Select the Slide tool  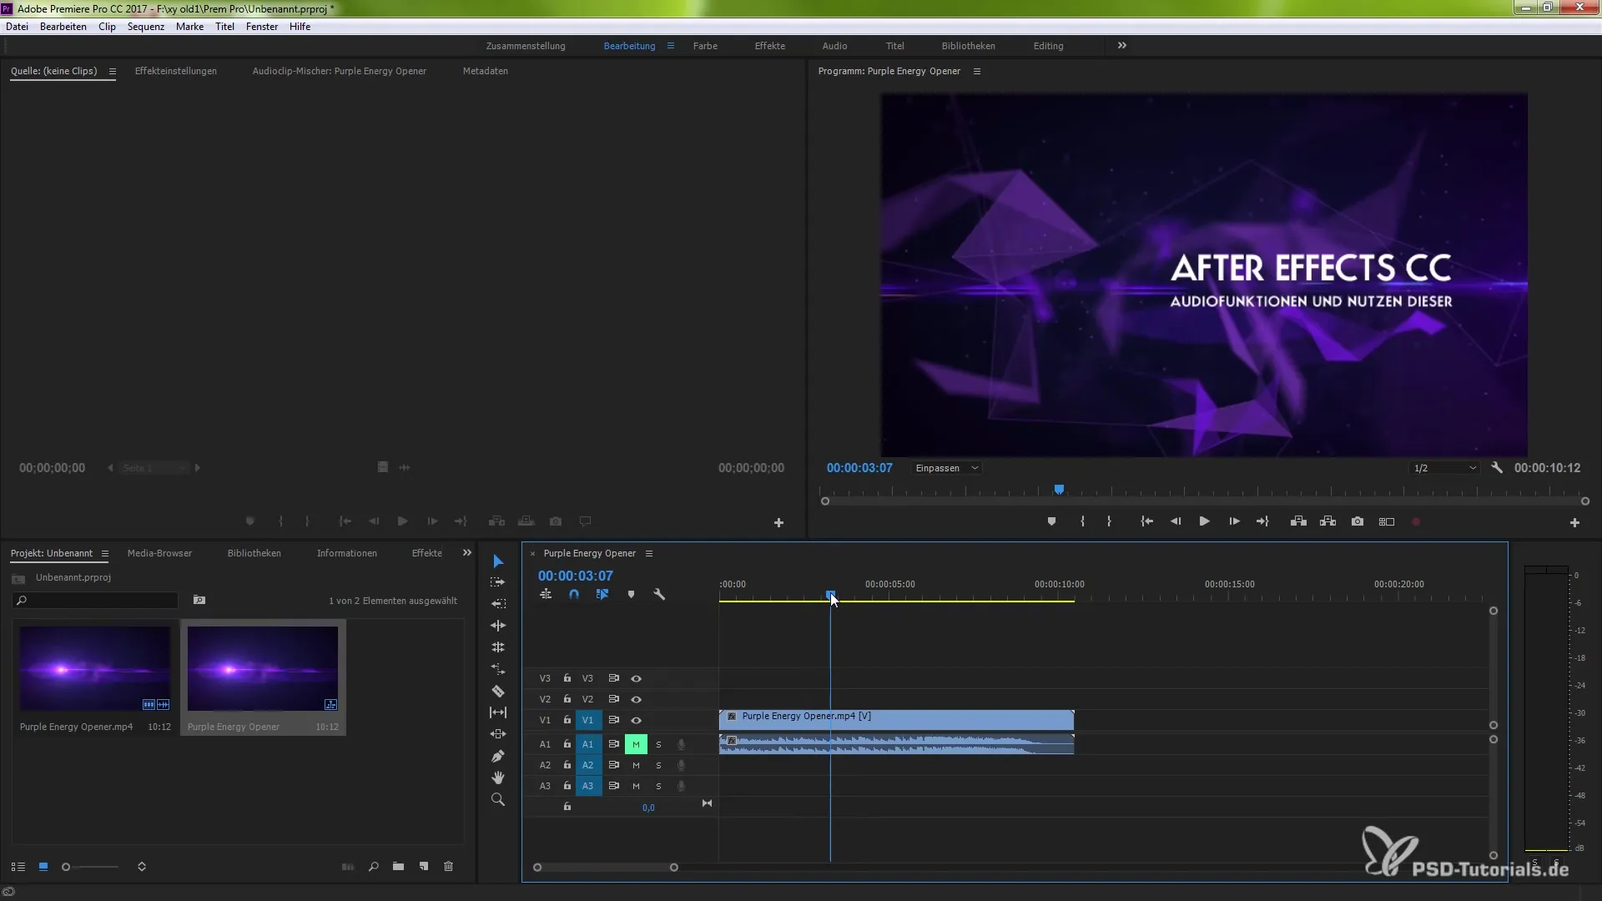498,734
